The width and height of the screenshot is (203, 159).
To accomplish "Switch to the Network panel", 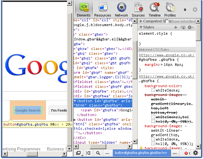I will coord(121,10).
